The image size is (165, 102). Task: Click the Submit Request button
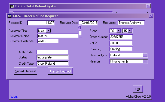click(26, 71)
